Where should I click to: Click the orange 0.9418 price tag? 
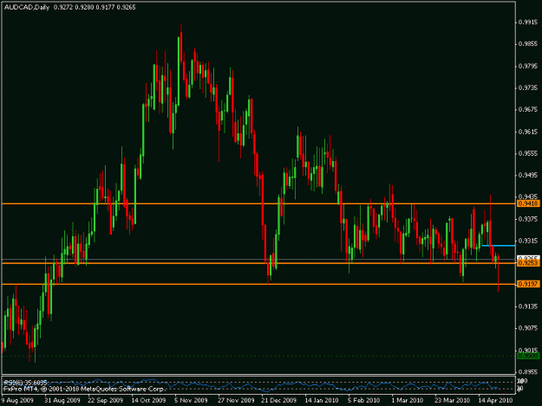click(528, 203)
